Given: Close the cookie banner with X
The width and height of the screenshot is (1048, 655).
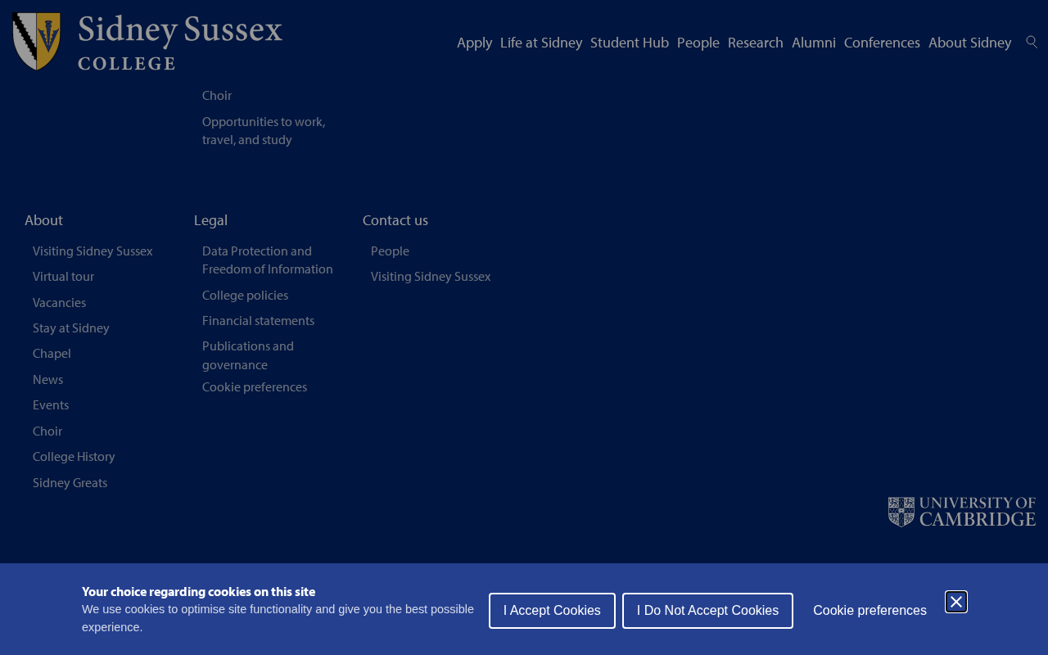Looking at the screenshot, I should tap(956, 602).
